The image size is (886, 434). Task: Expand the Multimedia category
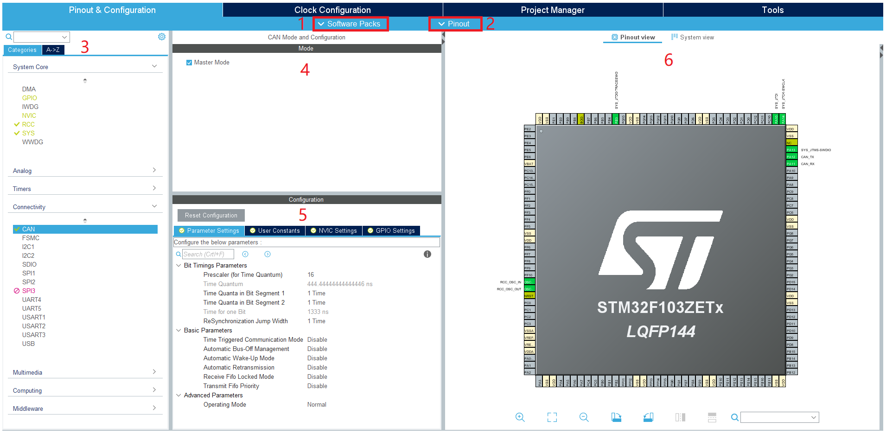pyautogui.click(x=154, y=372)
